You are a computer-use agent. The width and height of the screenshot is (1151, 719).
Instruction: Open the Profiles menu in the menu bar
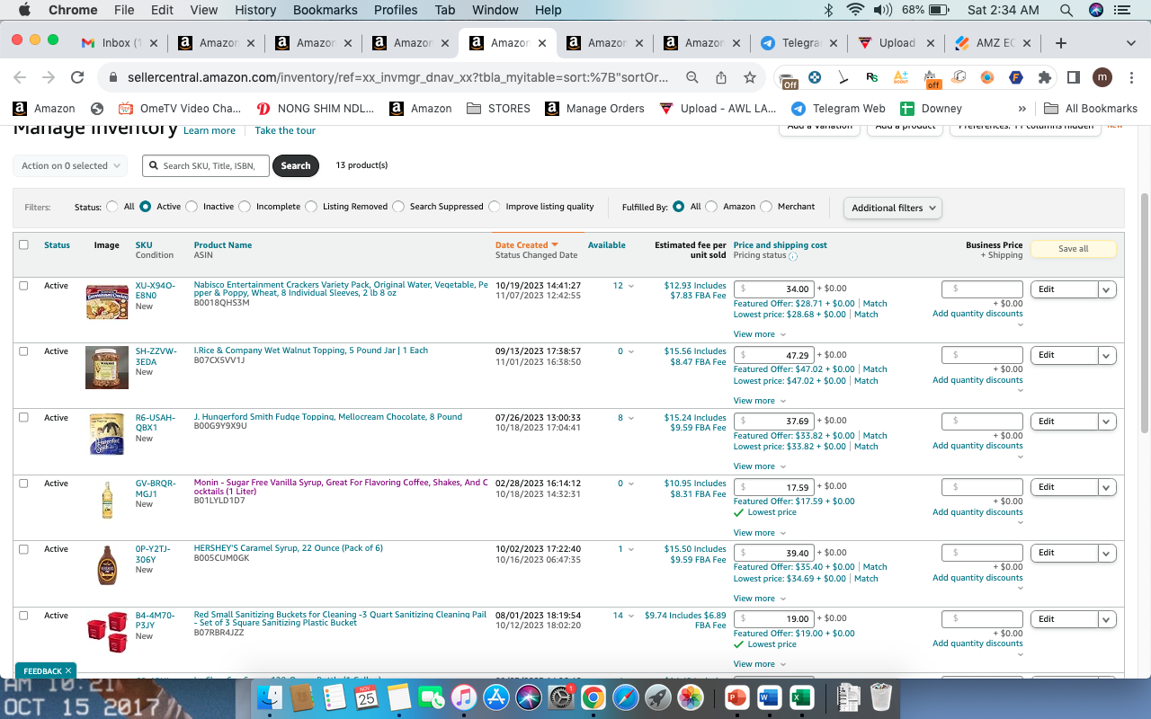[x=396, y=10]
